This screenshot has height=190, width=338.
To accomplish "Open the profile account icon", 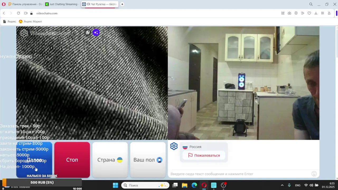I will point(329,13).
